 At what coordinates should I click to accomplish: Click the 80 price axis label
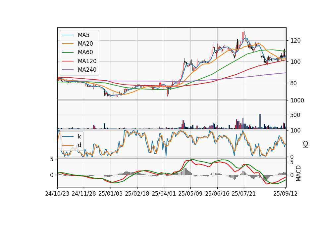(294, 83)
